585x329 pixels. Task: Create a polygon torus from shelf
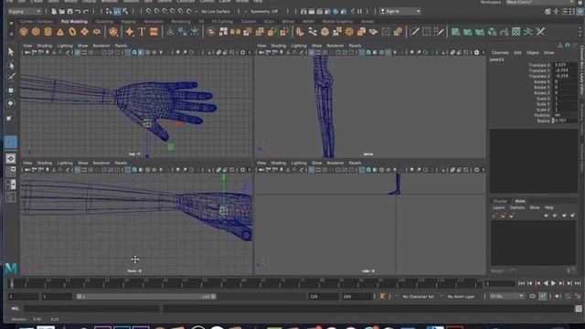click(x=72, y=32)
